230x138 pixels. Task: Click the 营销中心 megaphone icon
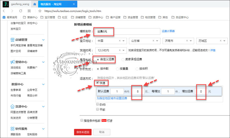(12, 62)
